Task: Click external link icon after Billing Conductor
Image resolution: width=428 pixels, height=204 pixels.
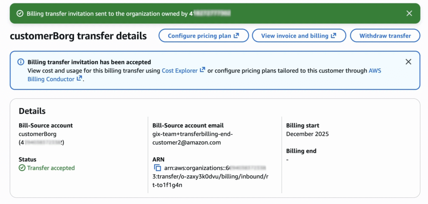Action: (79, 79)
